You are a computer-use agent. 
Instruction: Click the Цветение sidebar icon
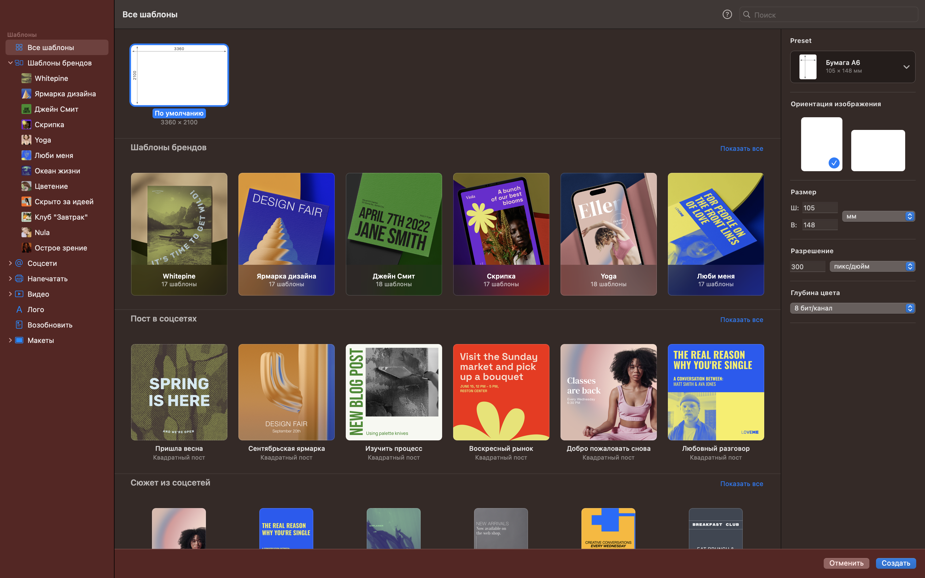[26, 186]
